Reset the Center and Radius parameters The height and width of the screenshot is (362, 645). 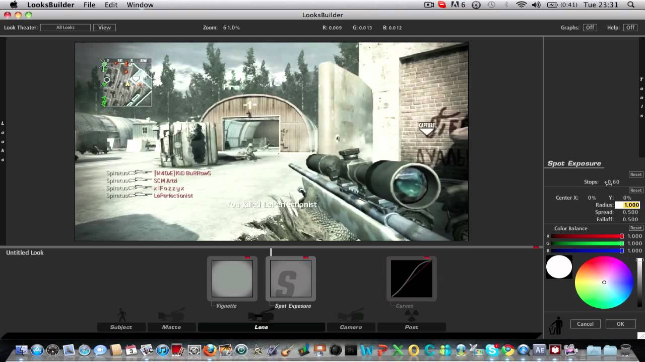[636, 190]
